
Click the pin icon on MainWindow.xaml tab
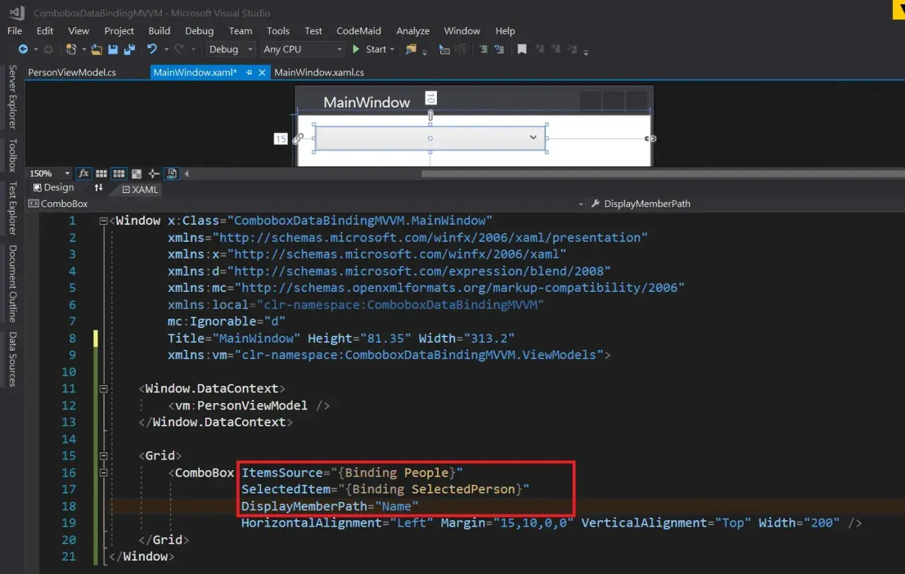coord(248,72)
